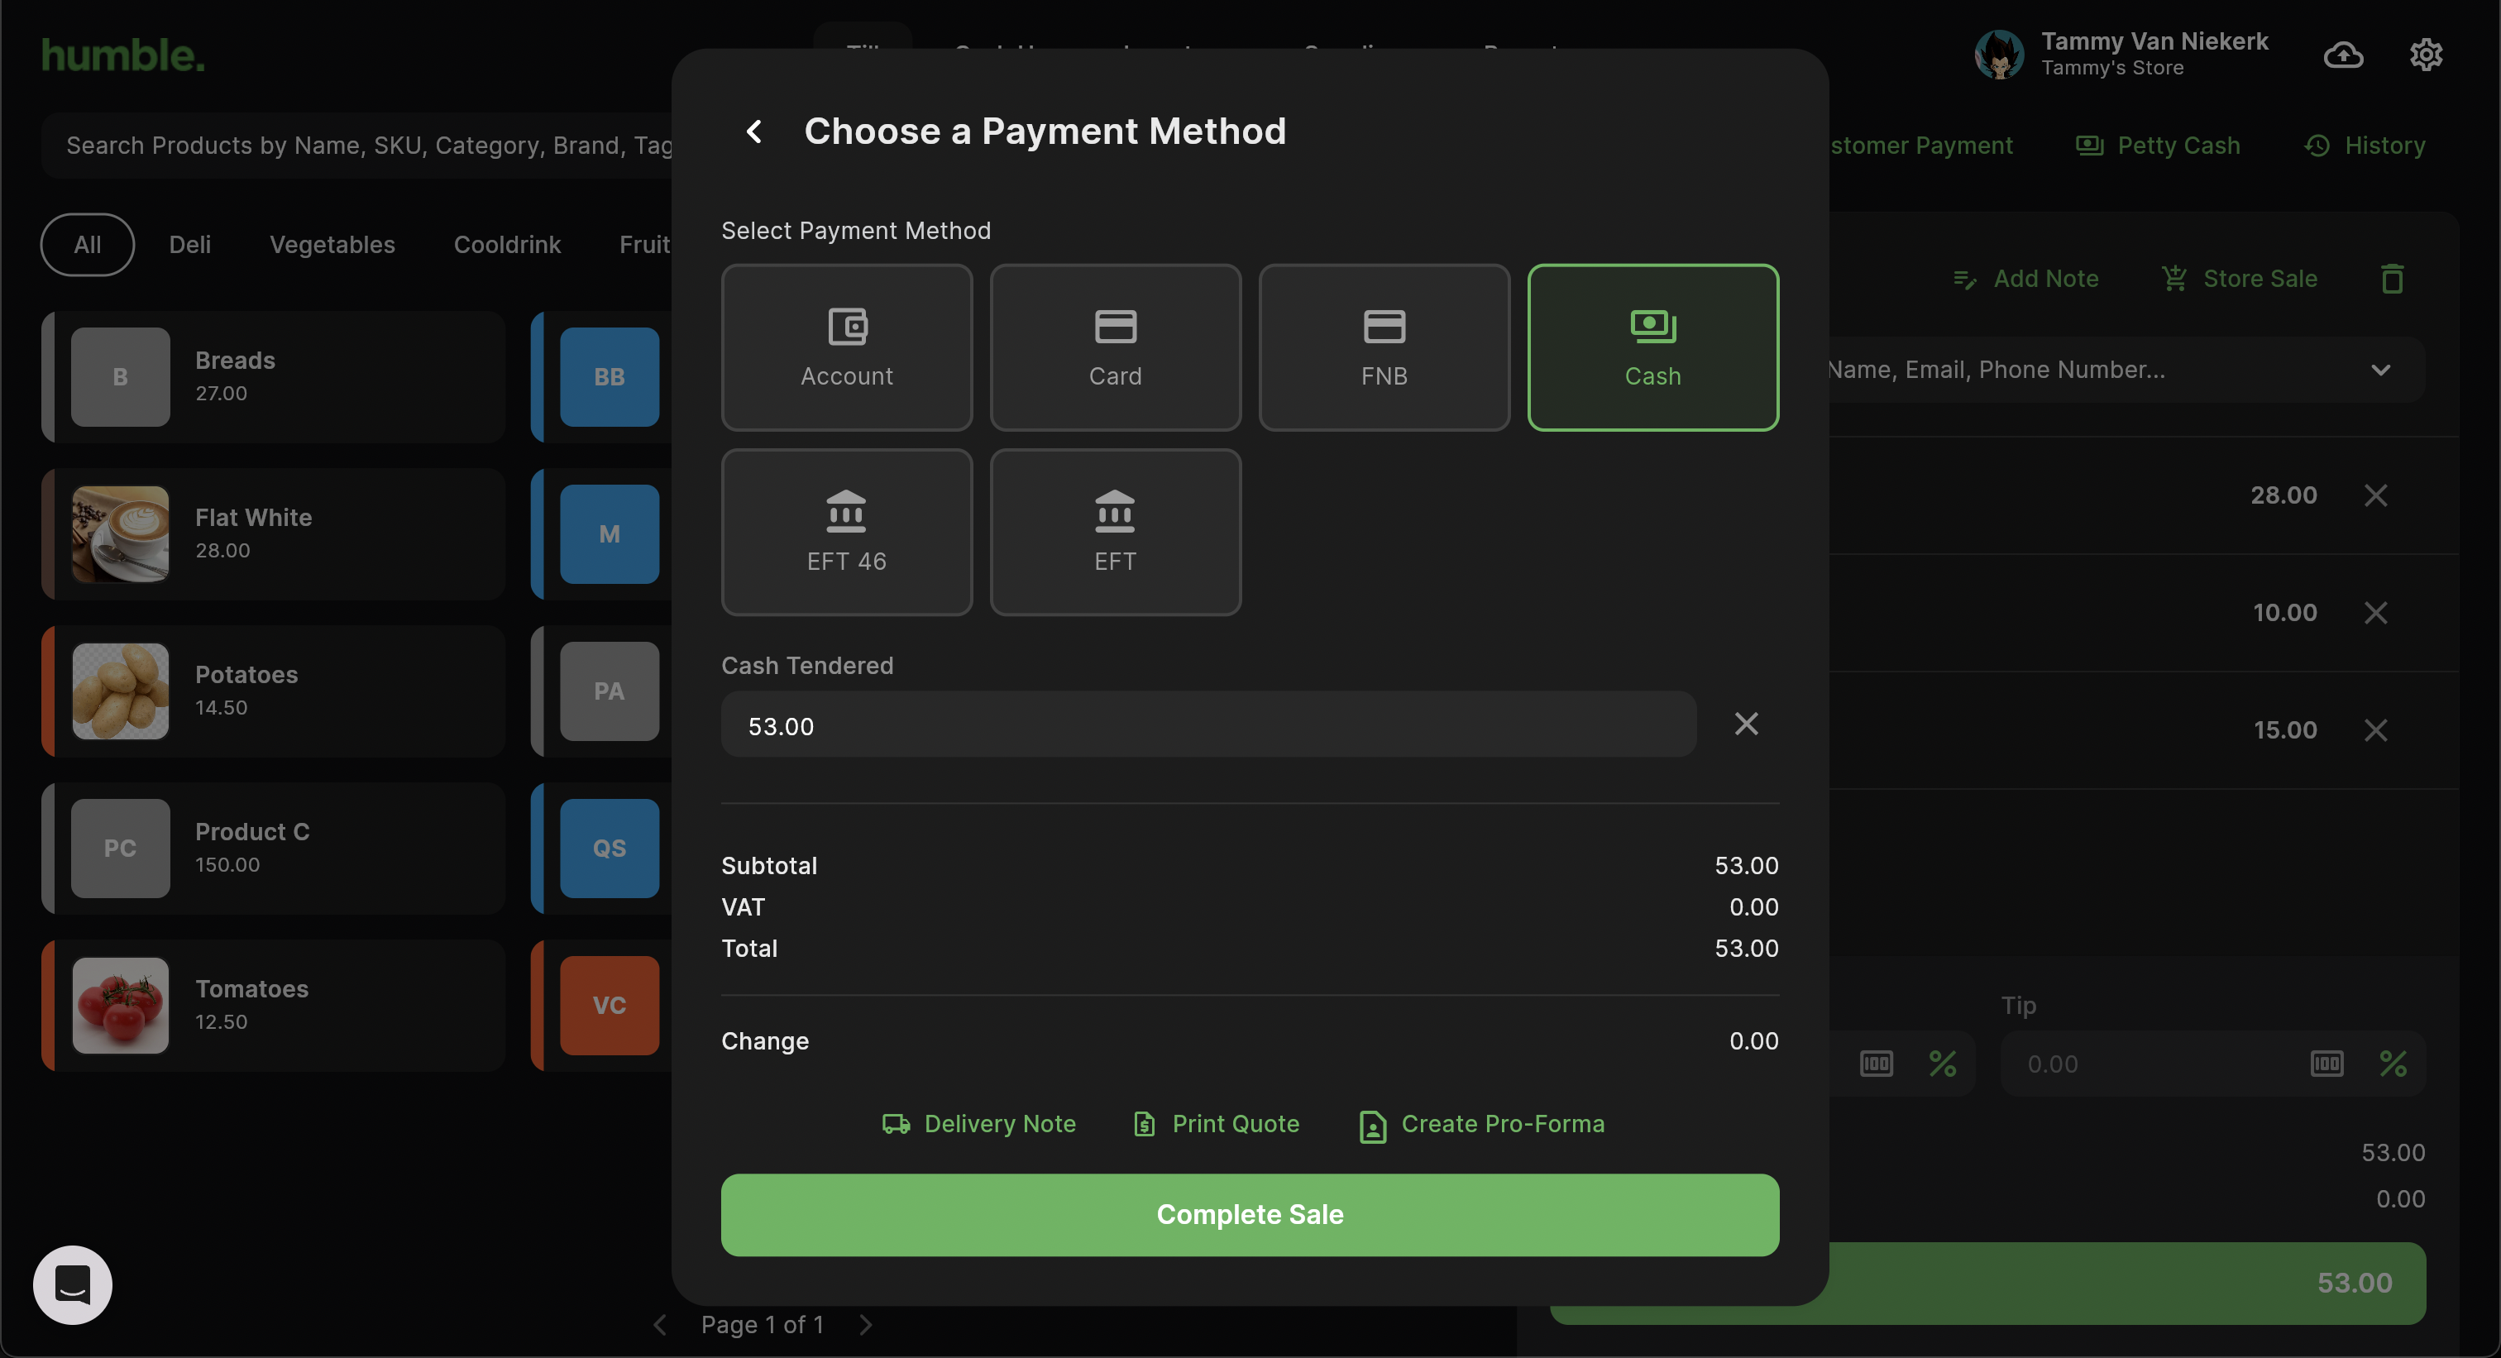Image resolution: width=2501 pixels, height=1358 pixels.
Task: Expand the customer search dropdown
Action: (x=2380, y=370)
